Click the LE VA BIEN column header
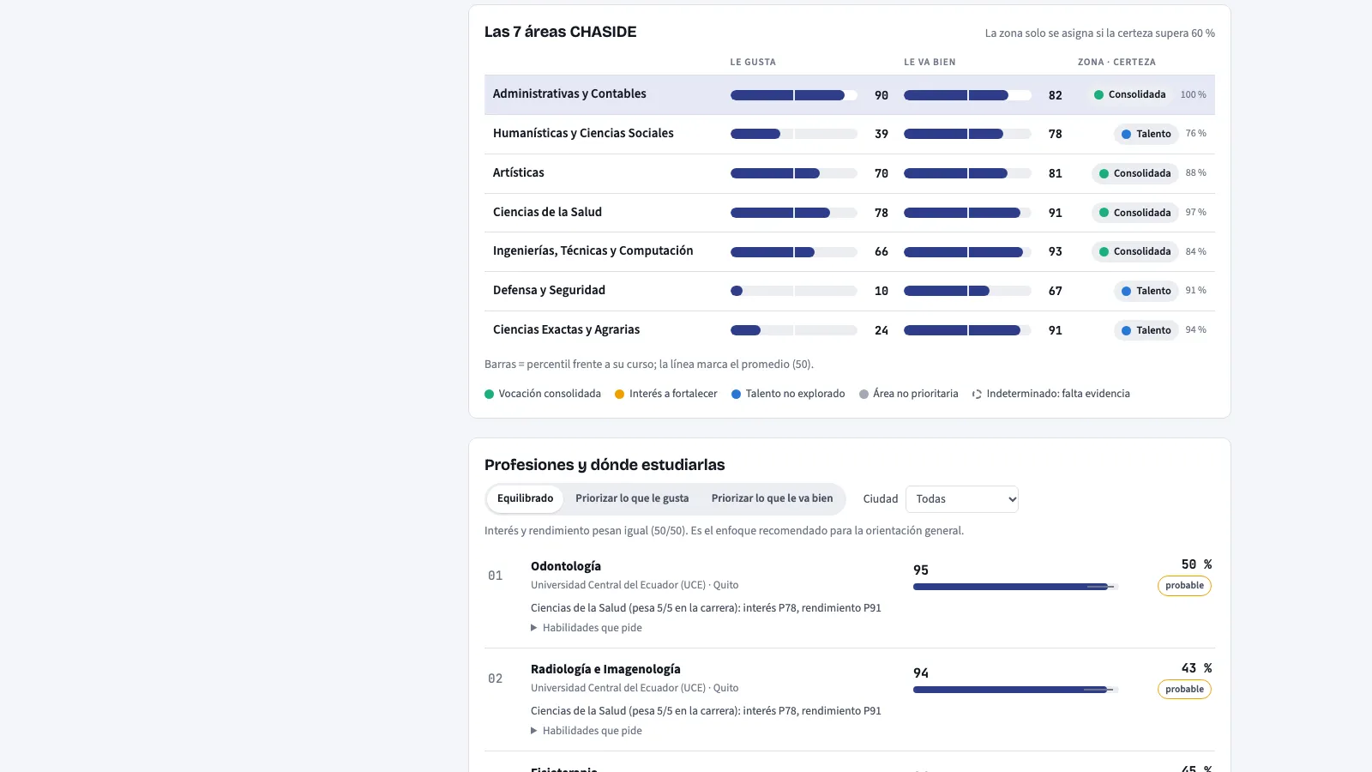The width and height of the screenshot is (1372, 772). 930,62
